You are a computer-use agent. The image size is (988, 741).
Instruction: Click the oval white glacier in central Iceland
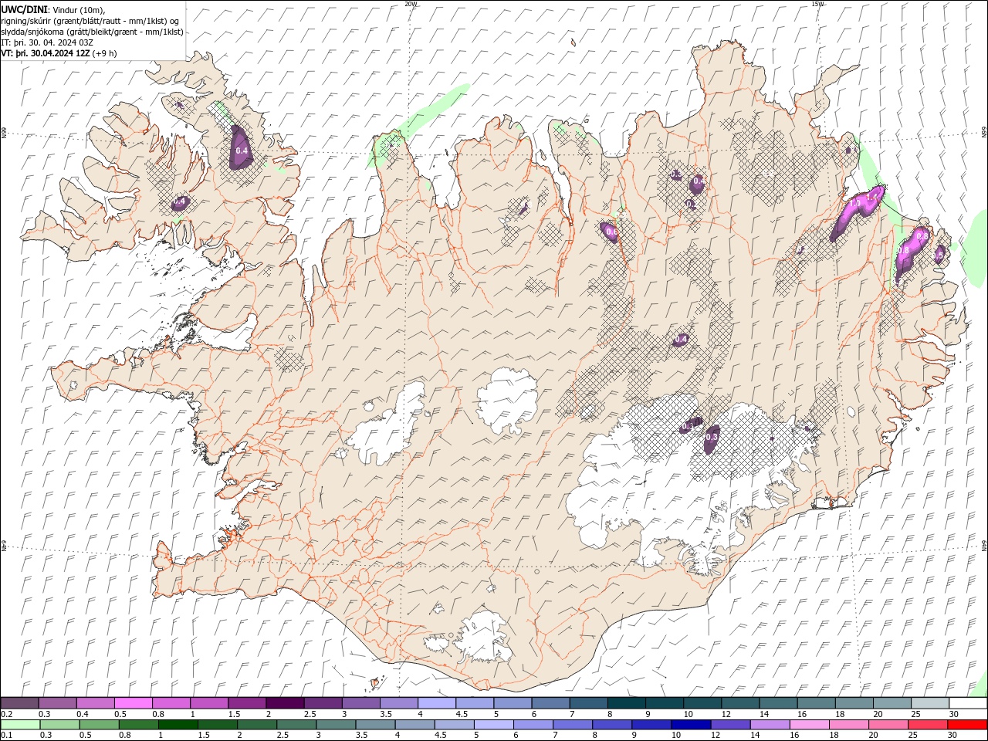click(x=507, y=401)
